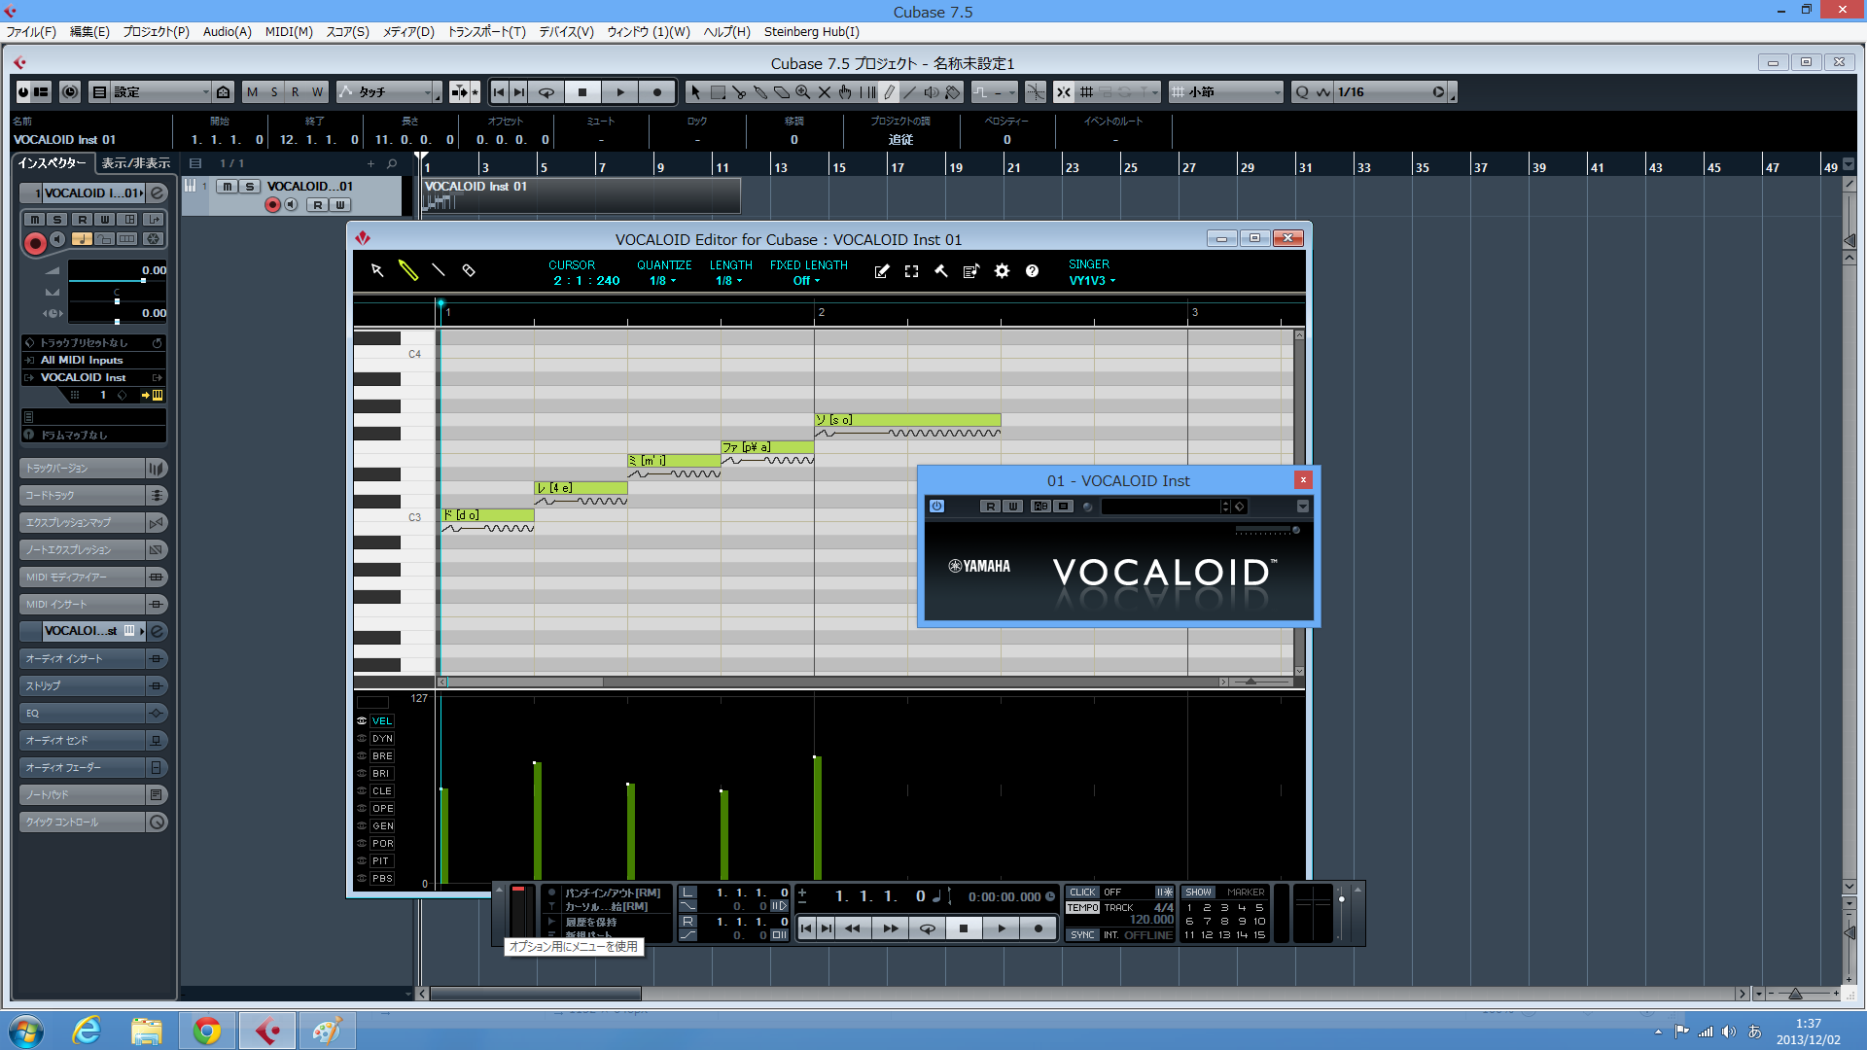This screenshot has width=1867, height=1050.
Task: Click the track search magnifier icon
Action: 392,163
